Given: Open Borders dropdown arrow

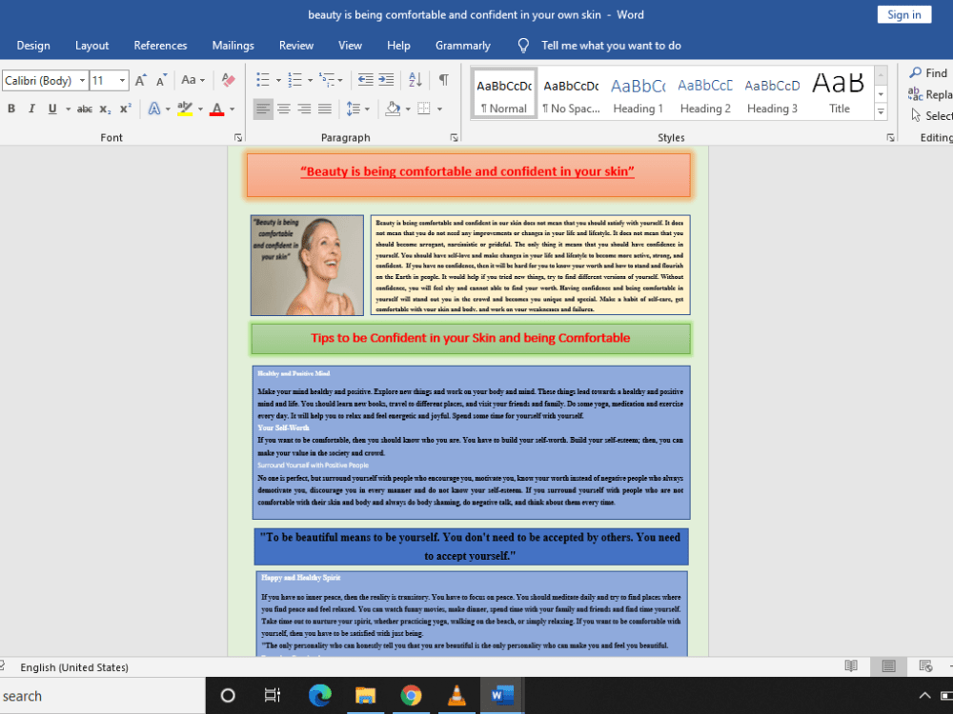Looking at the screenshot, I should (x=439, y=109).
